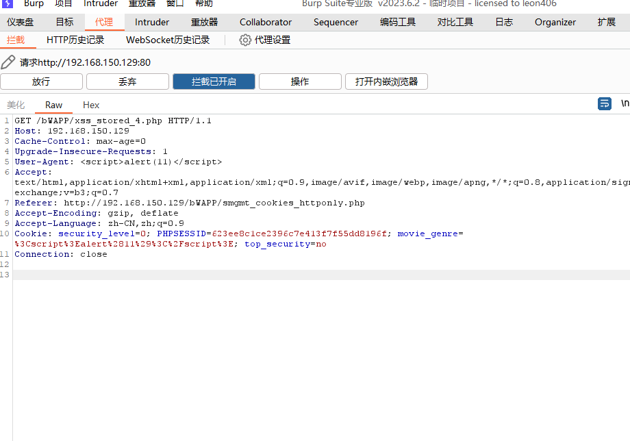Click the Accept: header name
The width and height of the screenshot is (630, 441).
34,172
